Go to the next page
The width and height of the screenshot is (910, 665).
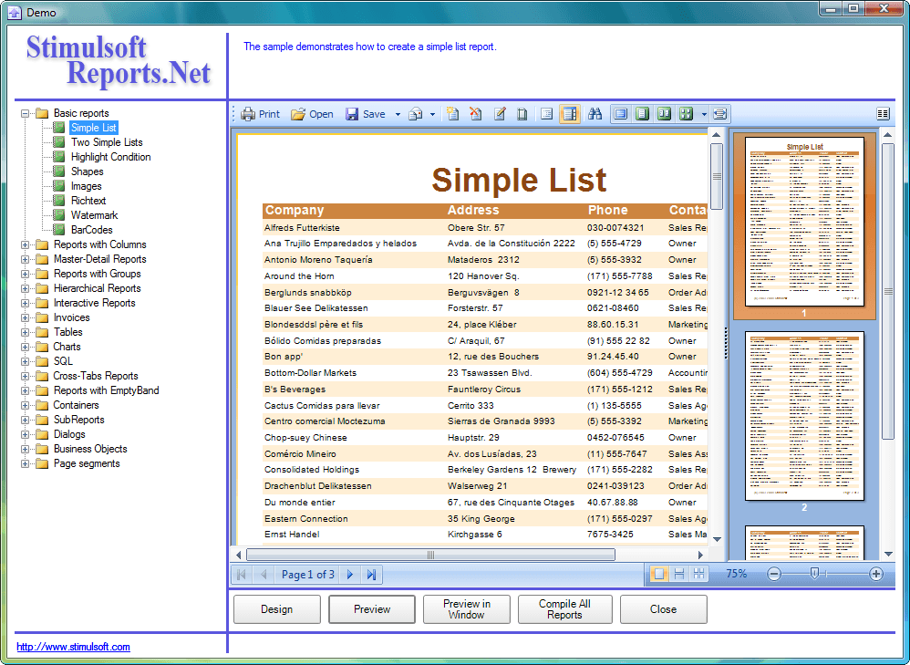(x=350, y=575)
